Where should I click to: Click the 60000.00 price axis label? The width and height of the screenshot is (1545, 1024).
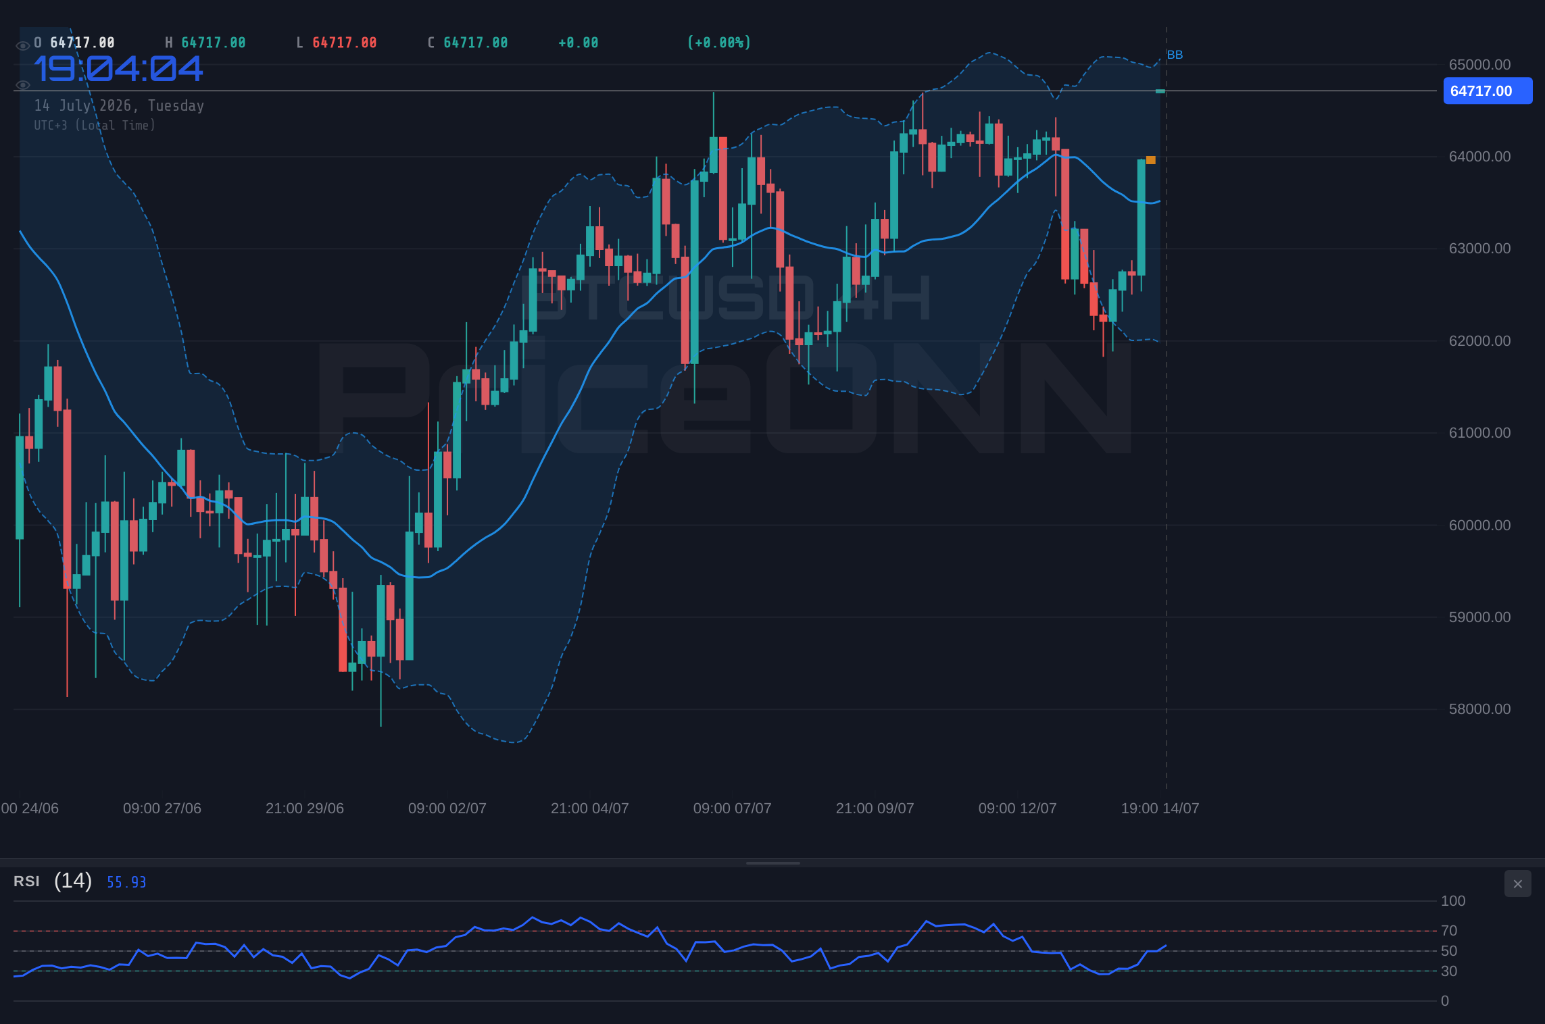point(1479,526)
